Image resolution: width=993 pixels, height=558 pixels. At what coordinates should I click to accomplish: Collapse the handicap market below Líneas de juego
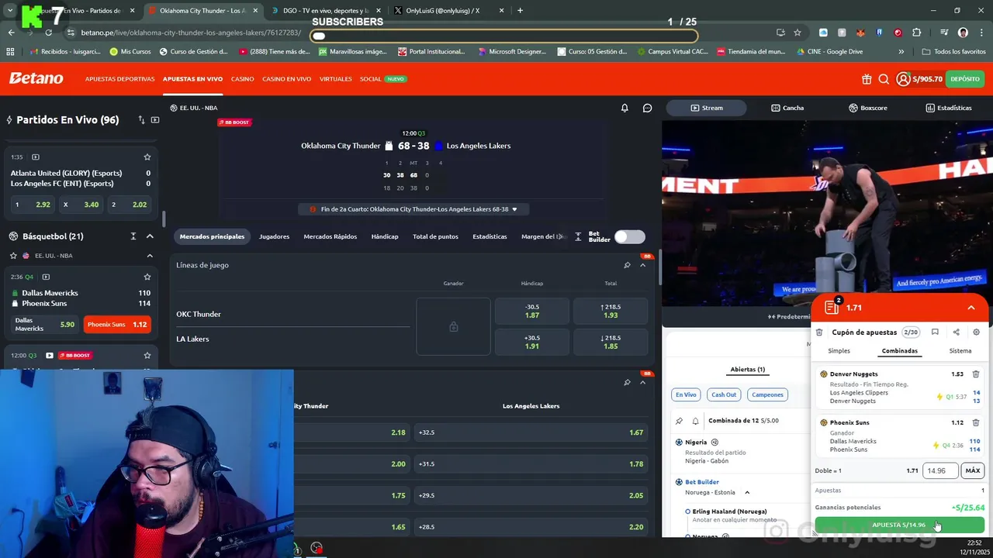642,382
